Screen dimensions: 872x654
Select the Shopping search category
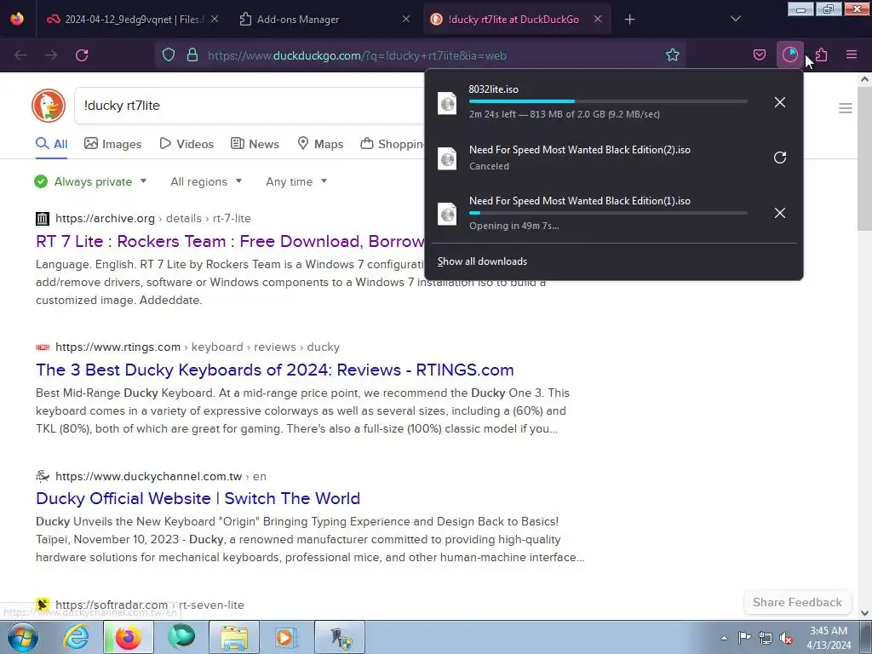pos(393,144)
